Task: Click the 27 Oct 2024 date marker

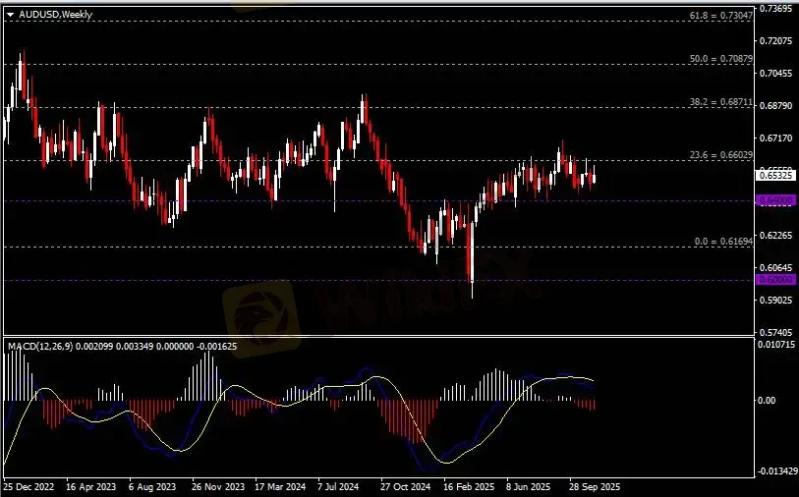Action: pos(406,486)
